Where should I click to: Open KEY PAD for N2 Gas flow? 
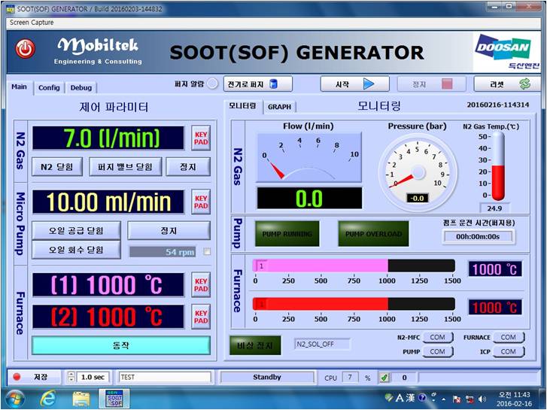(201, 138)
